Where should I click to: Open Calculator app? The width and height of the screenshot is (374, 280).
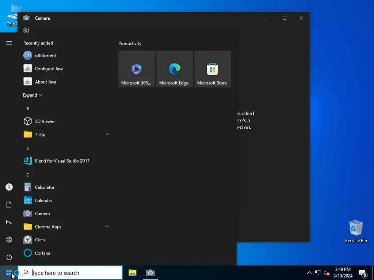click(x=66, y=187)
